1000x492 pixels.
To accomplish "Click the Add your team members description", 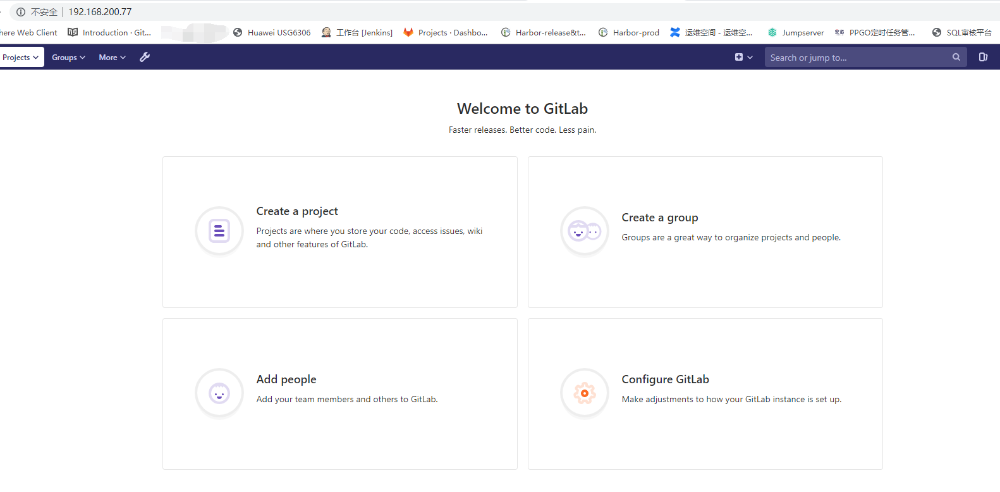I will click(x=347, y=399).
